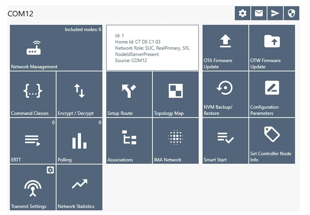Click the 'NodeIdServerPresent' text

pyautogui.click(x=137, y=54)
